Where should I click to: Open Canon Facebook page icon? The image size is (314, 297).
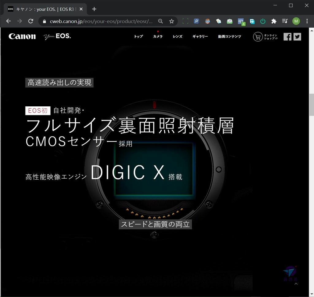click(x=287, y=37)
